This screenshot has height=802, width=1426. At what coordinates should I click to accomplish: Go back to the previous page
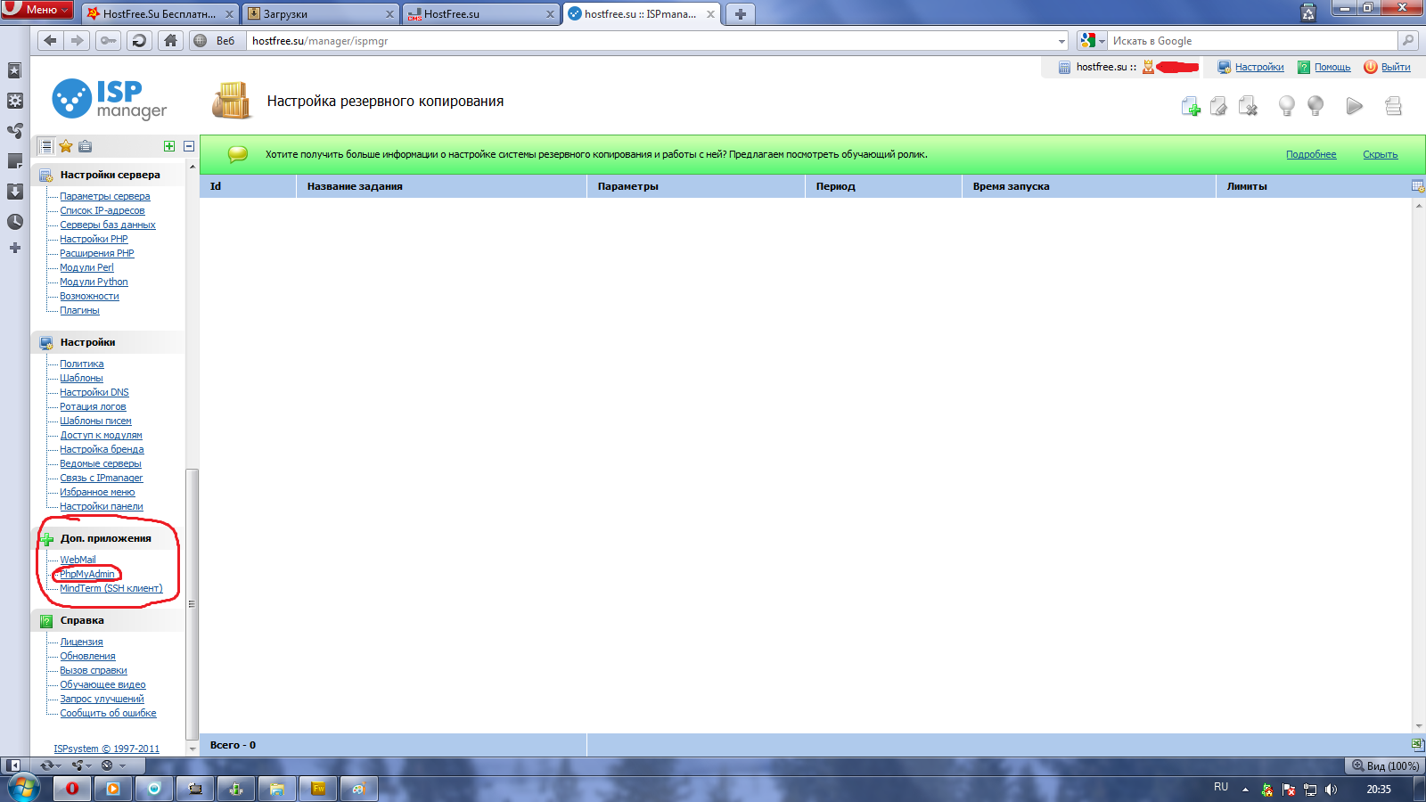point(50,40)
